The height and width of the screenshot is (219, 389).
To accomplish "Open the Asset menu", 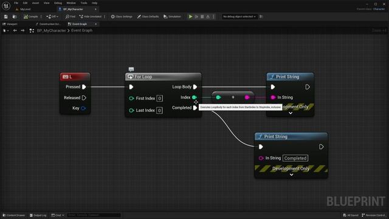I will (35, 3).
